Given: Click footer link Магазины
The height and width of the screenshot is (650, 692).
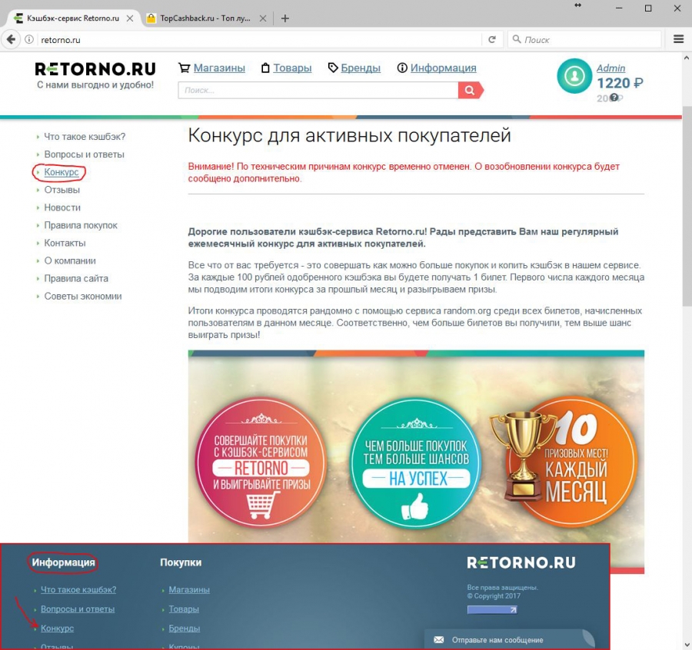Looking at the screenshot, I should (189, 589).
